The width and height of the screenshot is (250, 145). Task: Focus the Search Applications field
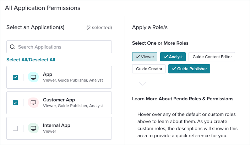[59, 47]
